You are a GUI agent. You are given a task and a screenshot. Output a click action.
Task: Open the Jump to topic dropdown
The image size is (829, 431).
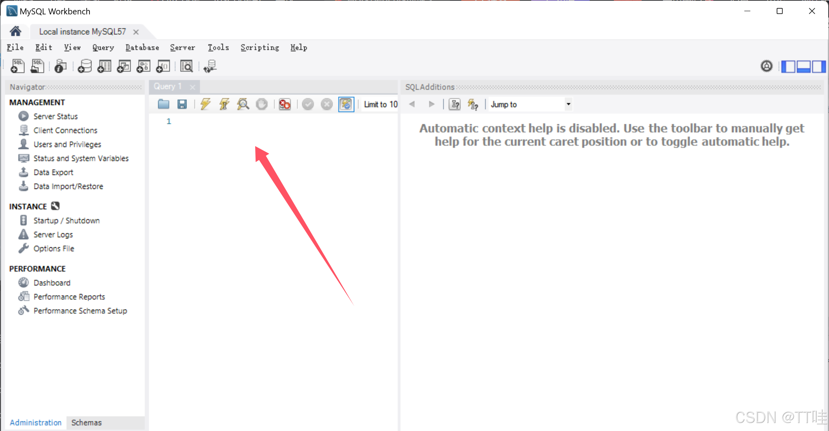pyautogui.click(x=531, y=104)
